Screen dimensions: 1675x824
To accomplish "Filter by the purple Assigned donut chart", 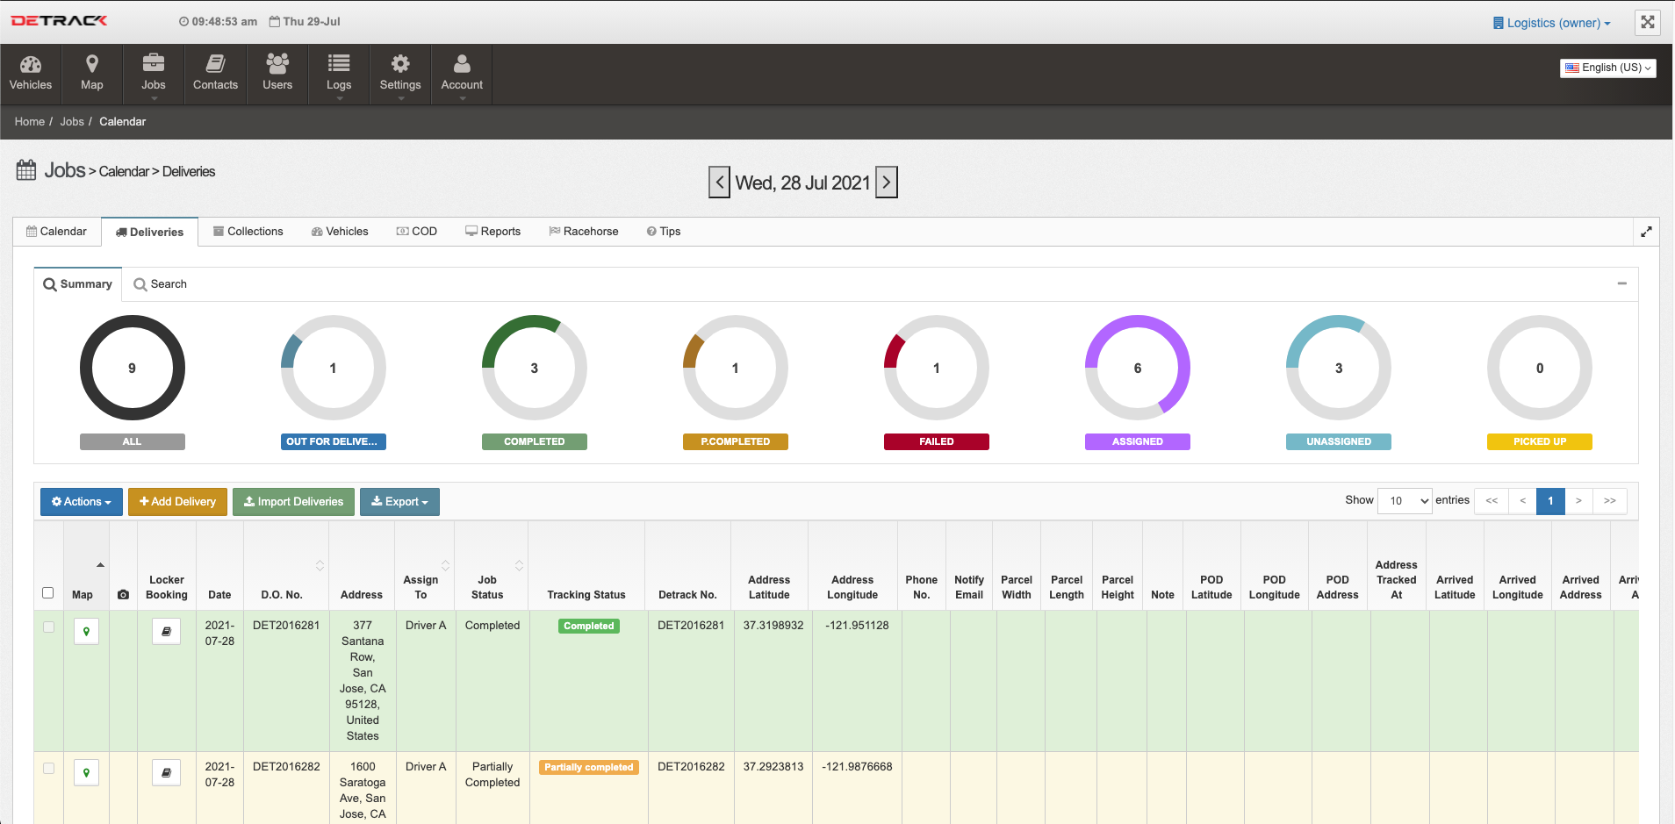I will [x=1137, y=368].
